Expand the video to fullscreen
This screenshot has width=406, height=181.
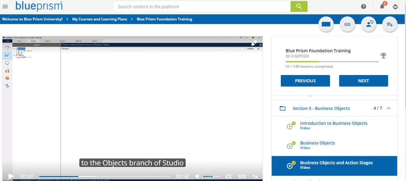(254, 43)
